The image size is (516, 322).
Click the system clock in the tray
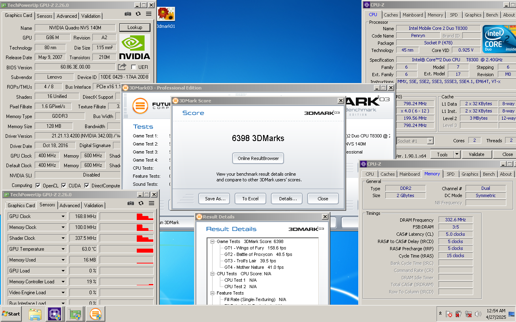496,314
